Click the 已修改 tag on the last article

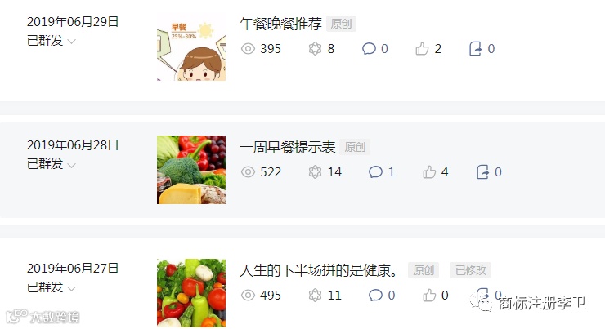coord(470,270)
